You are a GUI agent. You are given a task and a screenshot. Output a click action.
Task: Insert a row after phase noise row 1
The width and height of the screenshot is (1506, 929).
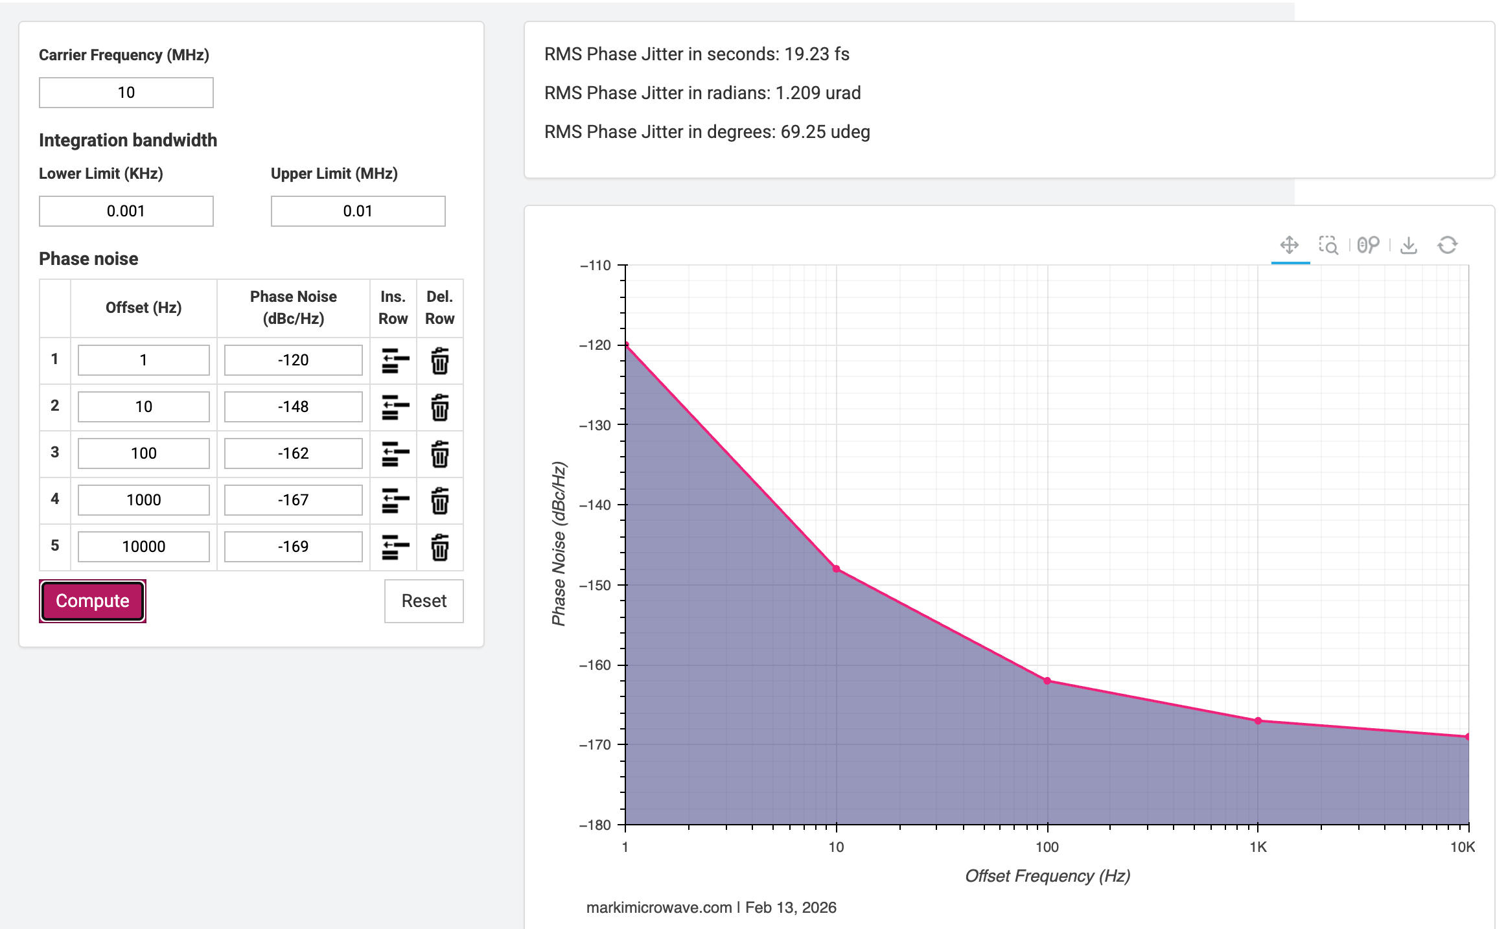click(x=395, y=361)
